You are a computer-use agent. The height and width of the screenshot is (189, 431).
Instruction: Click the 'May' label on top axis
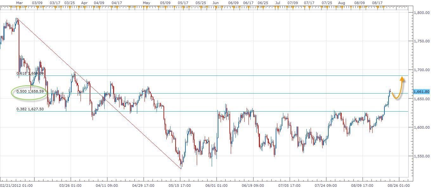146,3
